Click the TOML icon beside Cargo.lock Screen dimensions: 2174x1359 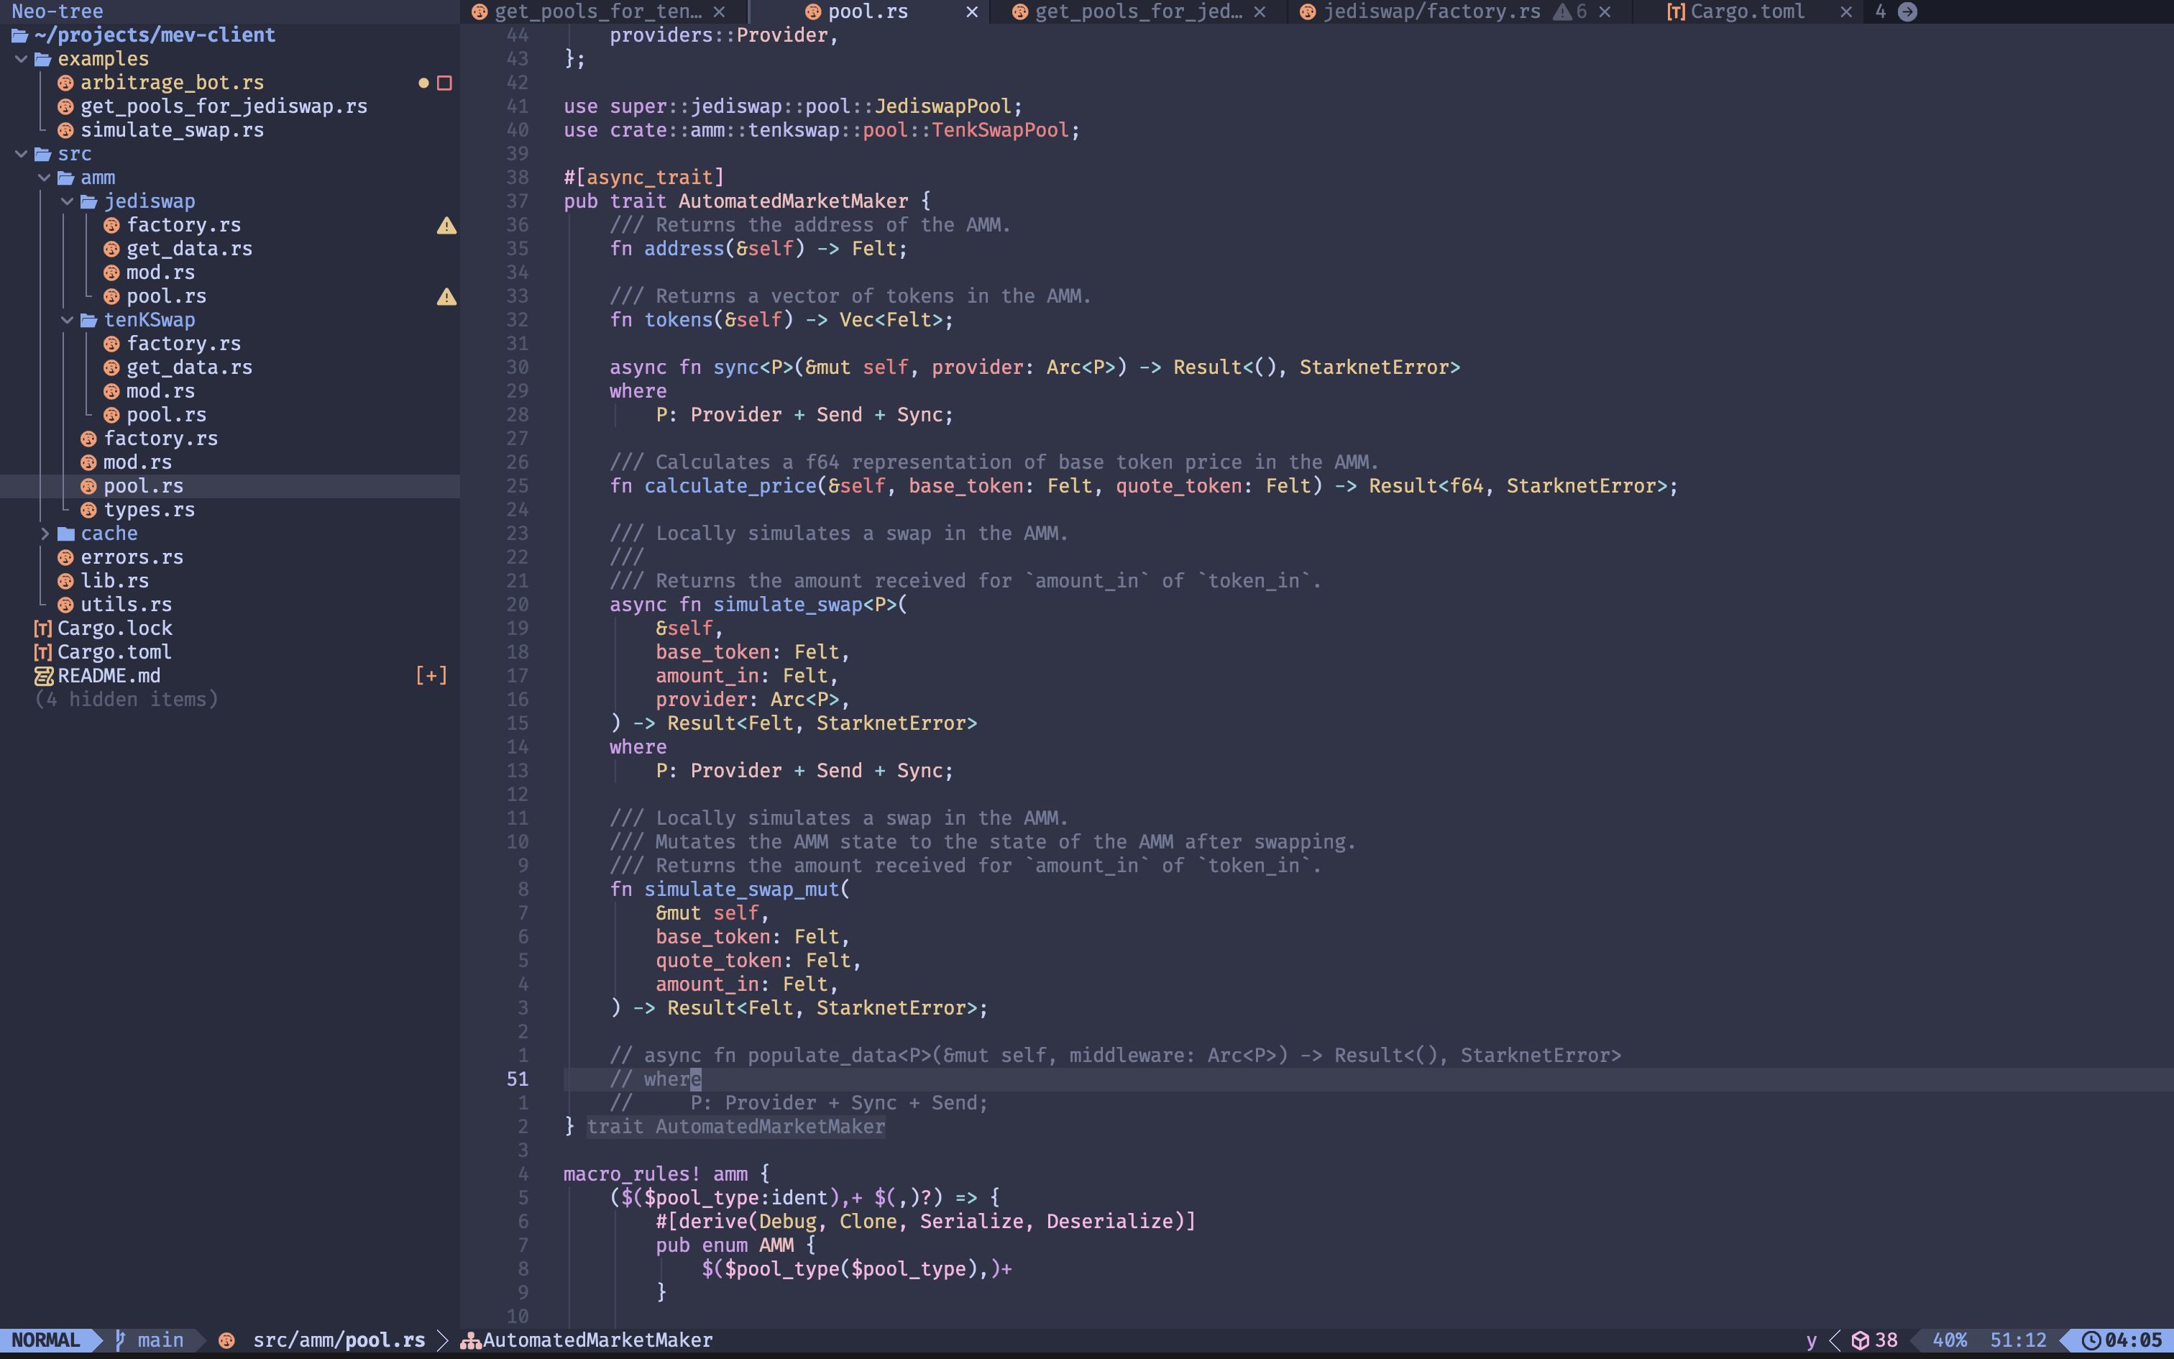click(42, 628)
